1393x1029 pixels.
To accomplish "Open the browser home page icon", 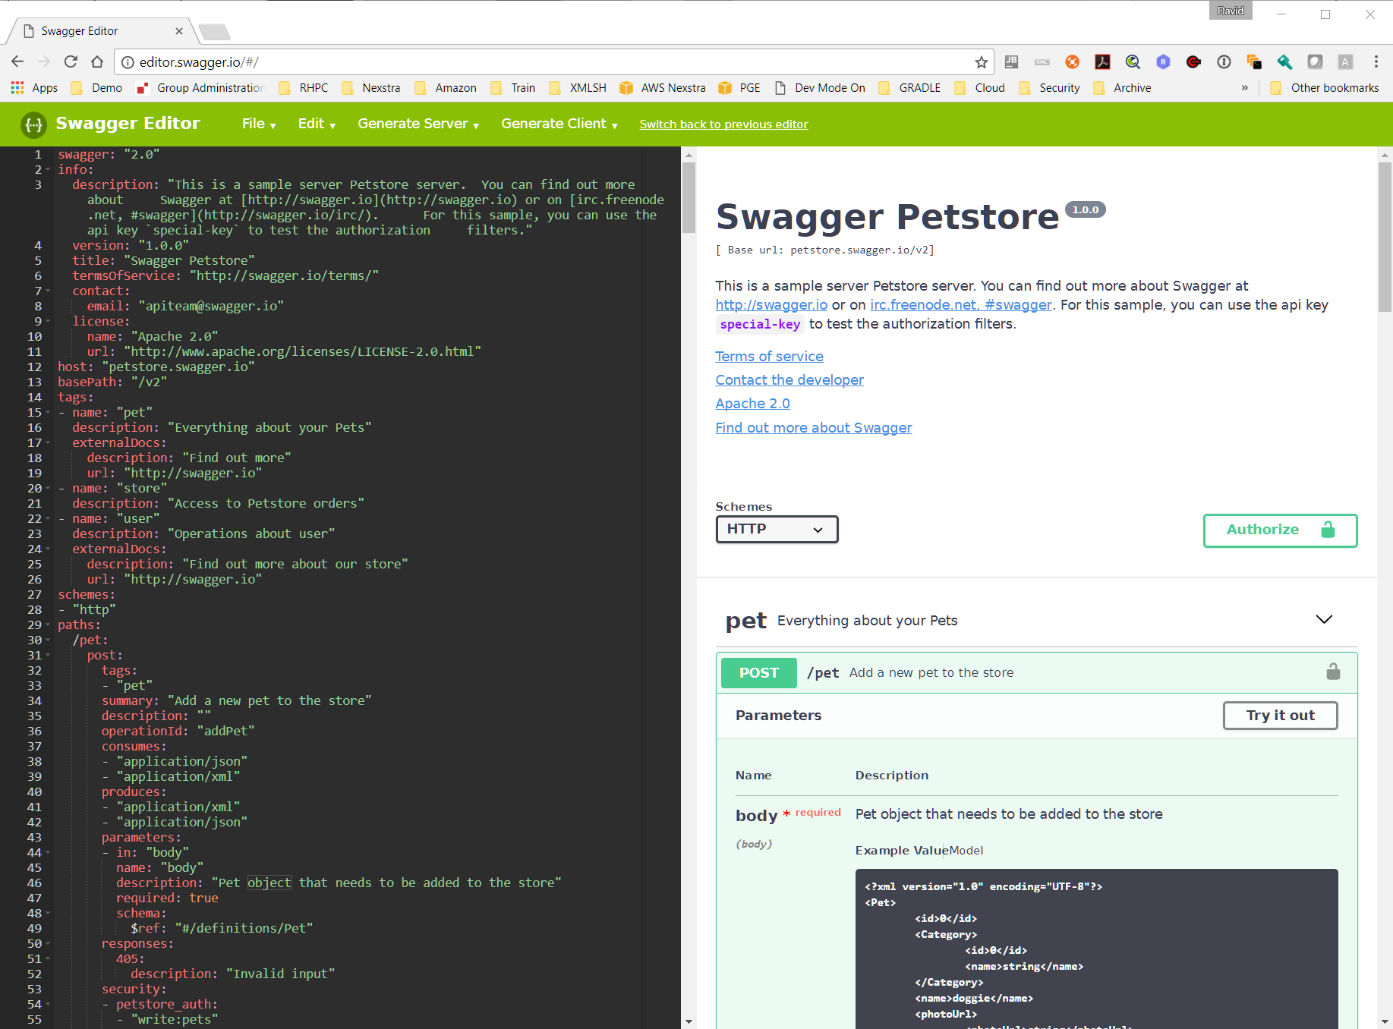I will click(97, 61).
